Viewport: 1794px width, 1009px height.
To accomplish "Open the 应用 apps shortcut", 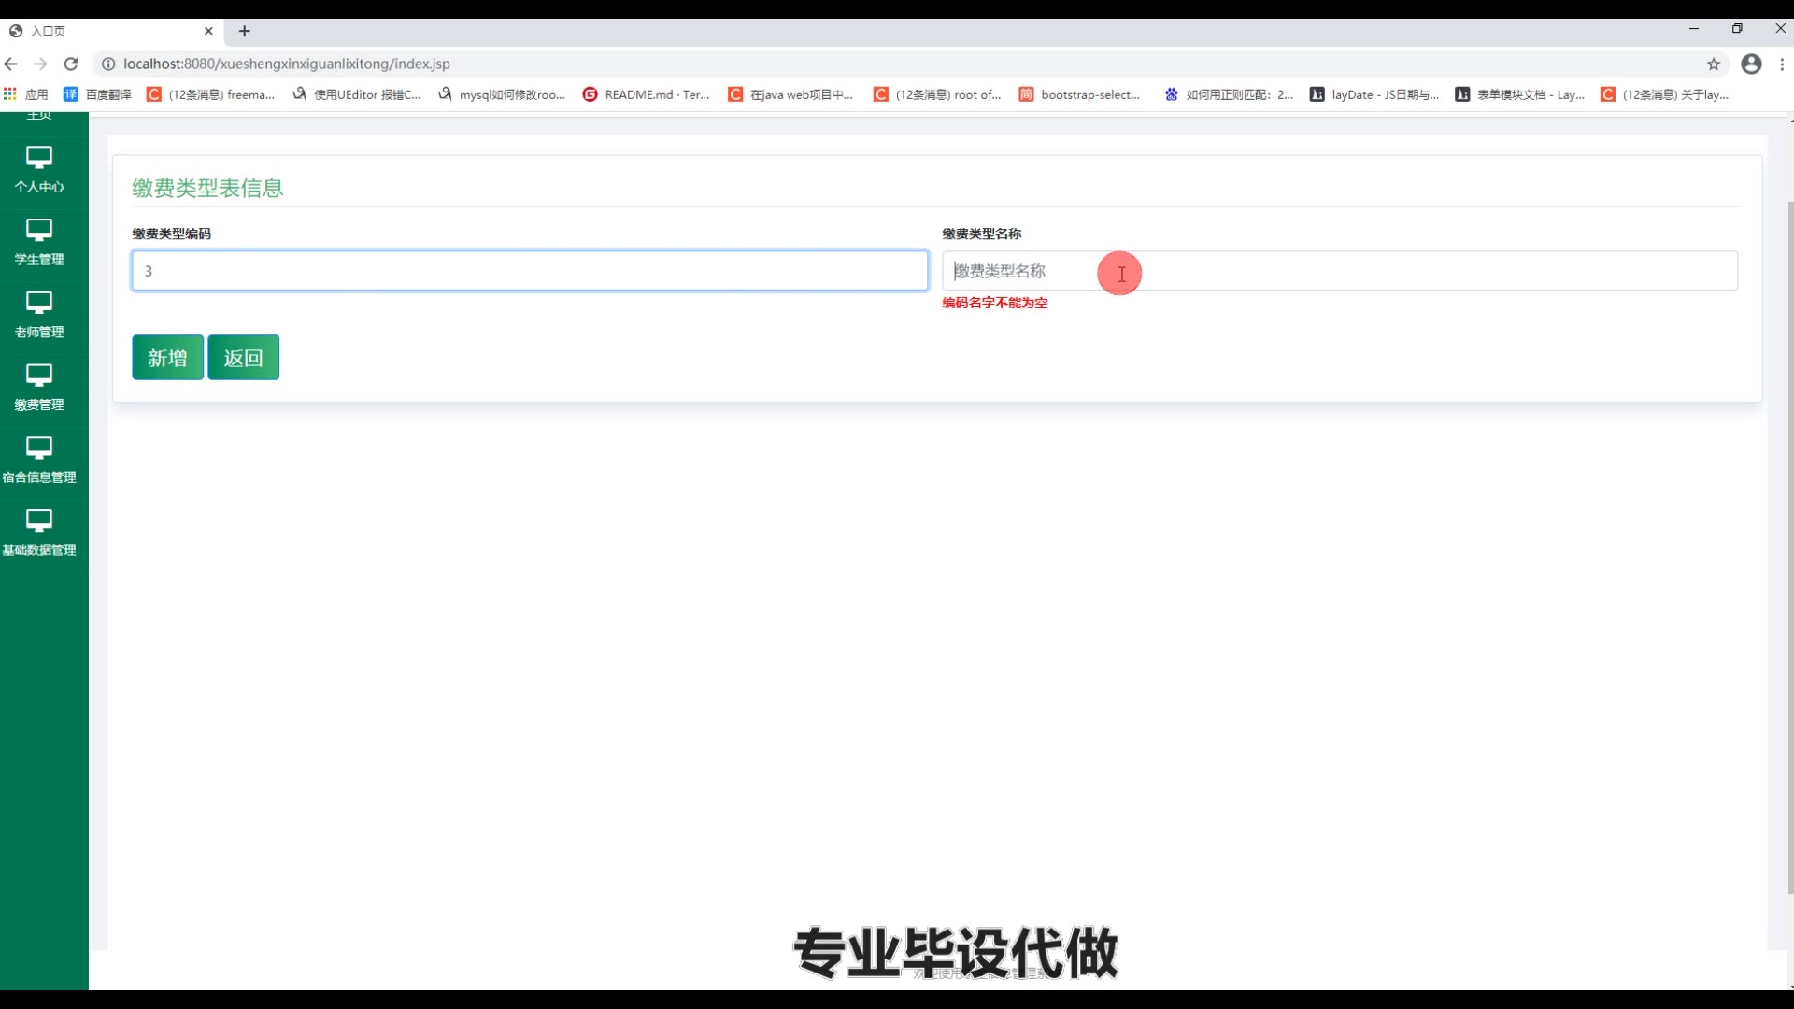I will [26, 94].
